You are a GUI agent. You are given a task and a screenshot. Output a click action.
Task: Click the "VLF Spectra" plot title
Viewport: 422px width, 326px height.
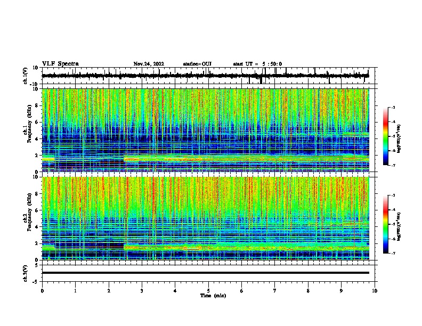[x=60, y=64]
